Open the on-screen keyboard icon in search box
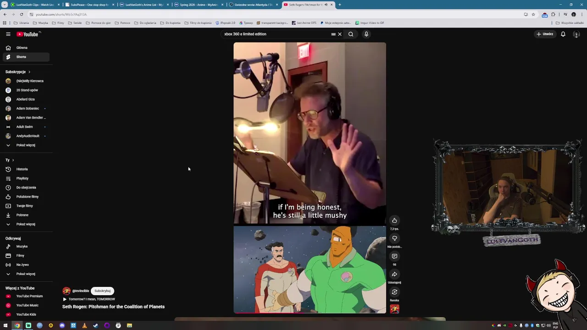 click(333, 34)
